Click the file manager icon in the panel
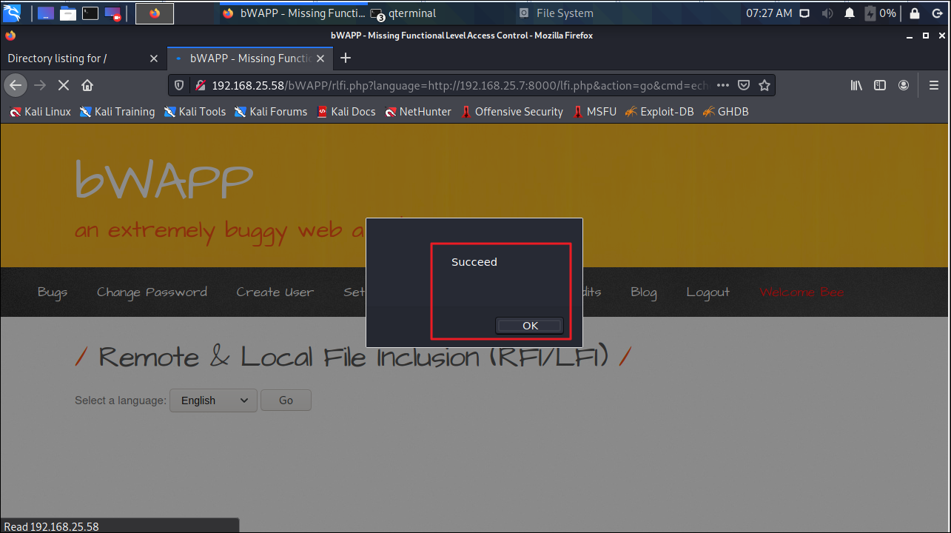This screenshot has width=951, height=533. pyautogui.click(x=68, y=13)
